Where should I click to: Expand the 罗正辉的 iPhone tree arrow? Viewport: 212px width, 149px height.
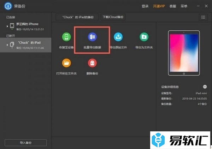point(7,26)
